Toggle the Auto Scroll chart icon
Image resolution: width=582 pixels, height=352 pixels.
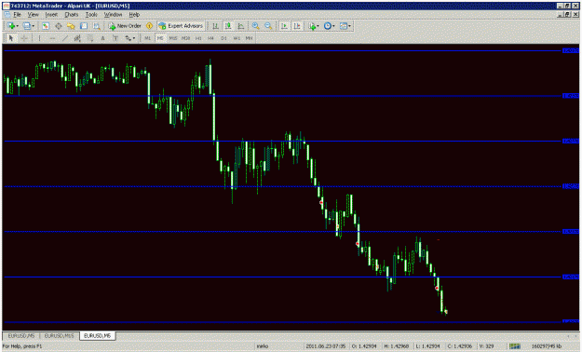coord(284,26)
